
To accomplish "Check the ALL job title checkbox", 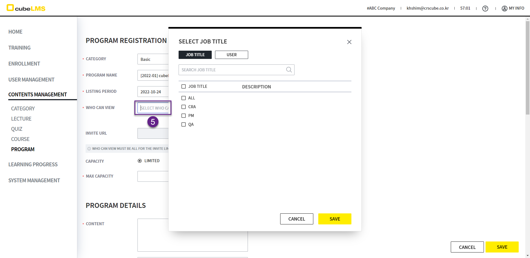I will click(184, 98).
